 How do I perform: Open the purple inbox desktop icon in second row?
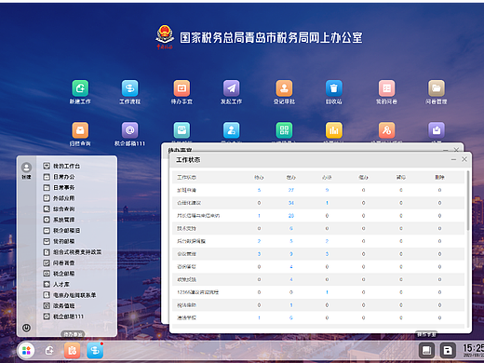pyautogui.click(x=437, y=130)
